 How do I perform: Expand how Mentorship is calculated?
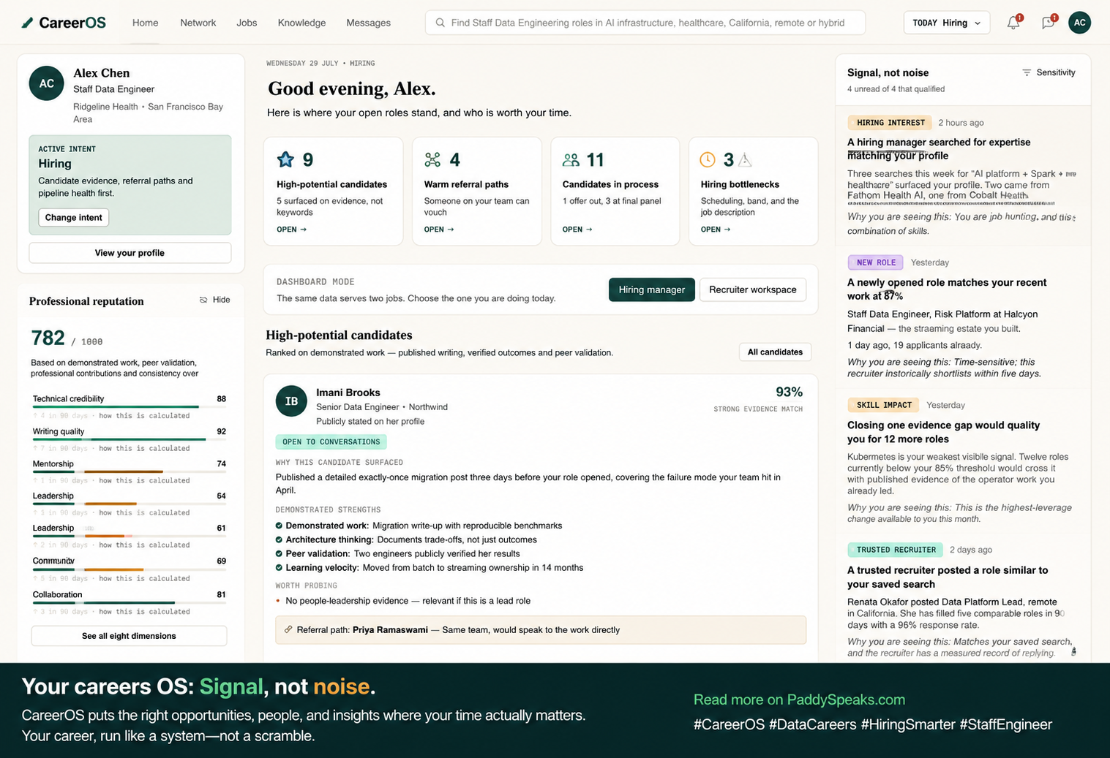144,480
